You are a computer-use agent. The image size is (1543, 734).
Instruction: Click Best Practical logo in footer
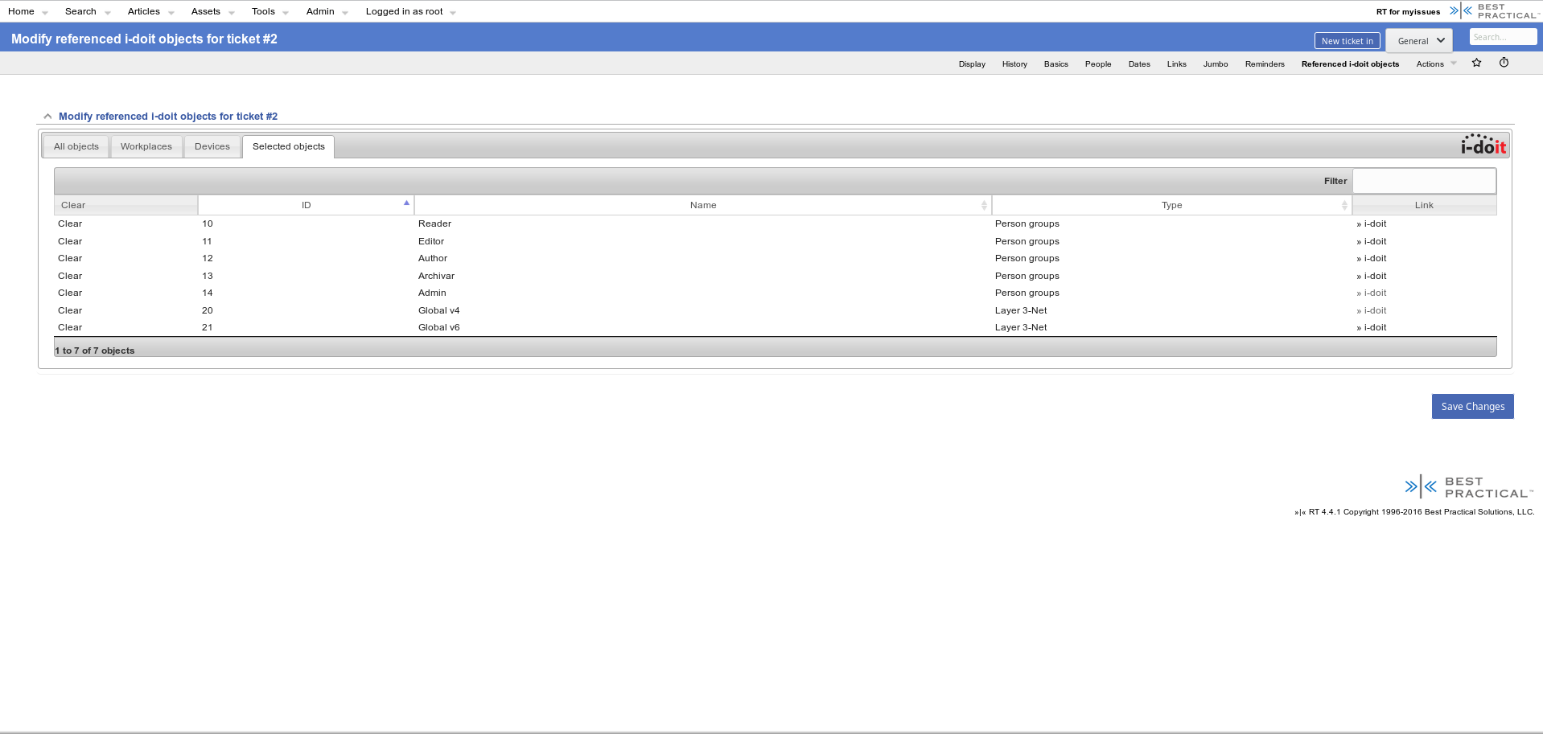click(1469, 487)
